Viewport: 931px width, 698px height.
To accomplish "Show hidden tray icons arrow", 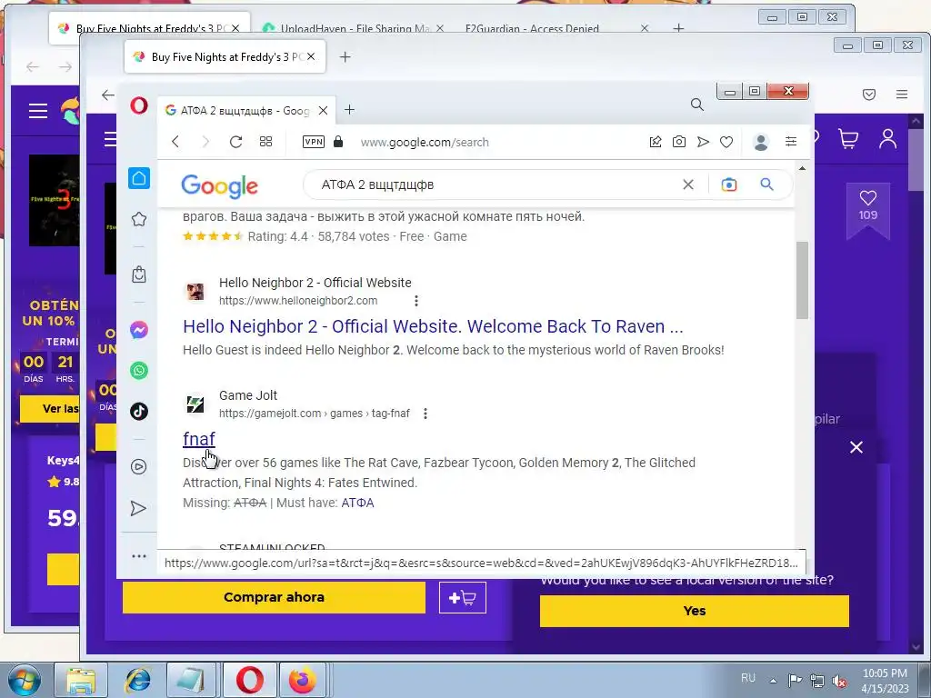I will pos(773,680).
